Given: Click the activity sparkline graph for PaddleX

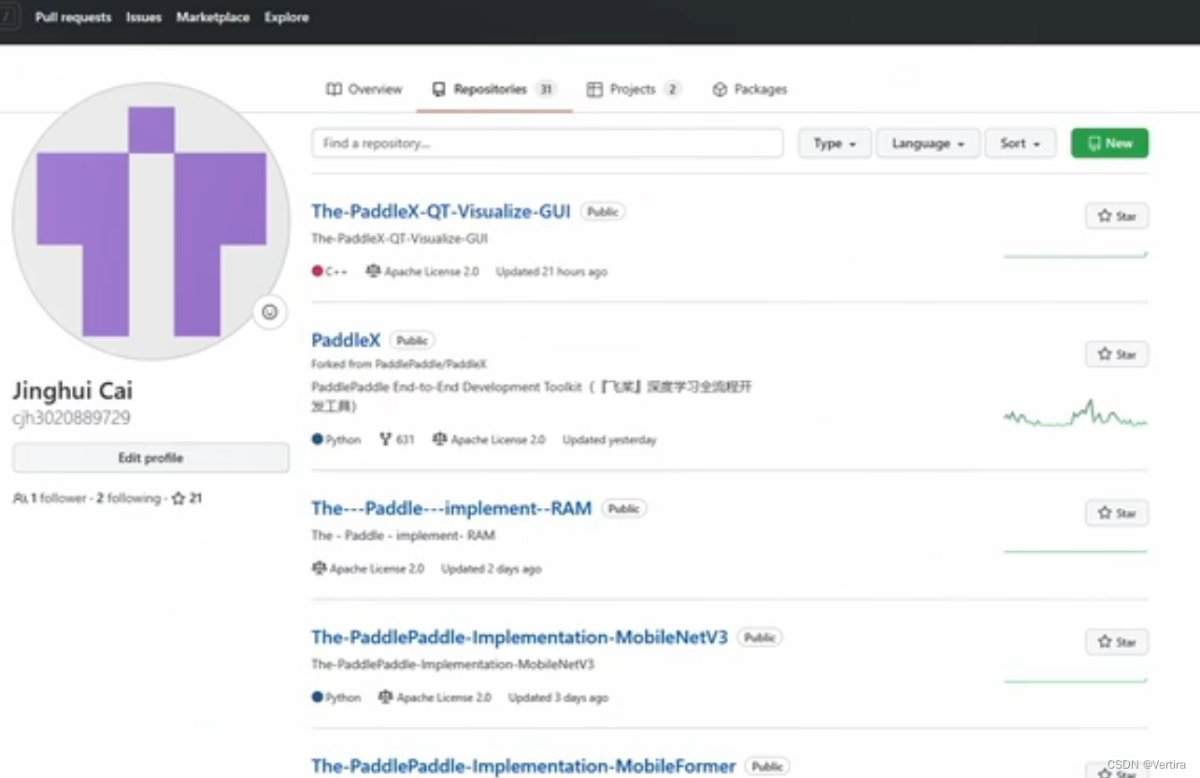Looking at the screenshot, I should coord(1075,415).
